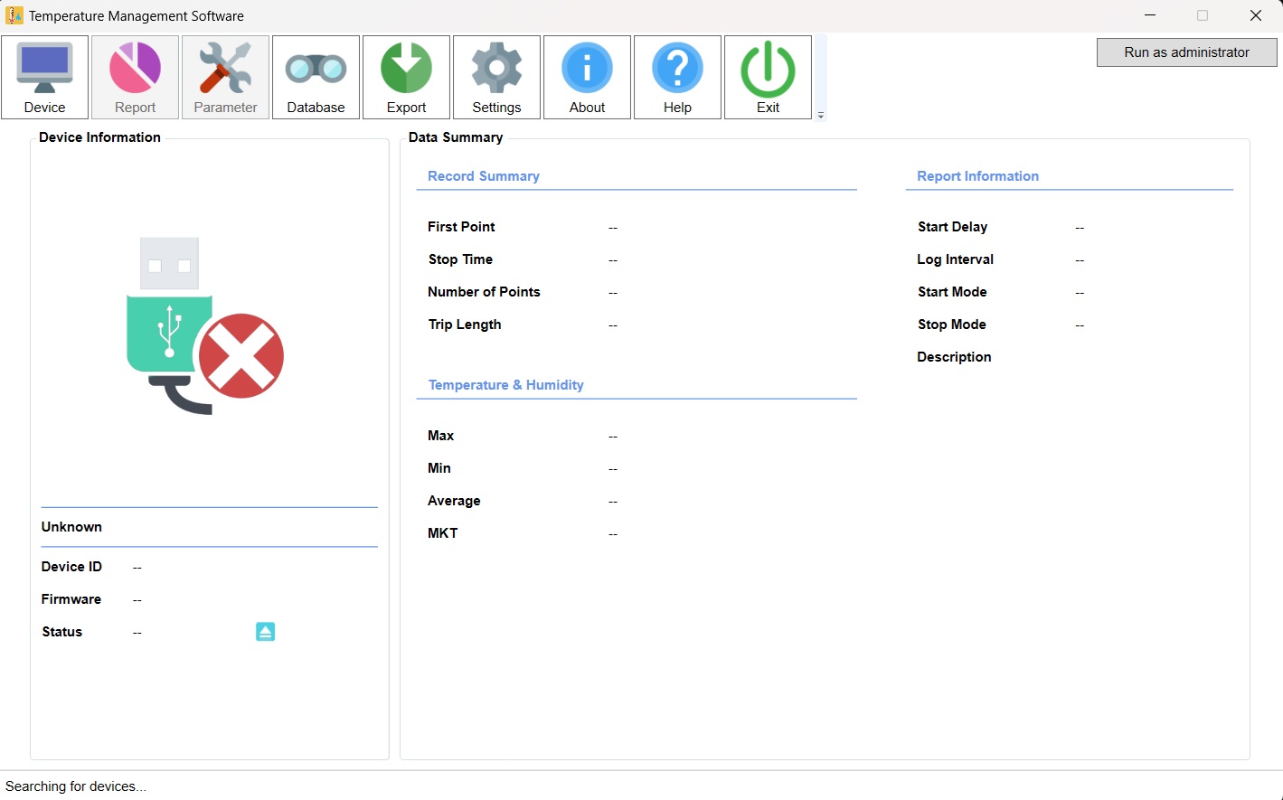1283x800 pixels.
Task: Select the Report Information heading
Action: tap(977, 176)
